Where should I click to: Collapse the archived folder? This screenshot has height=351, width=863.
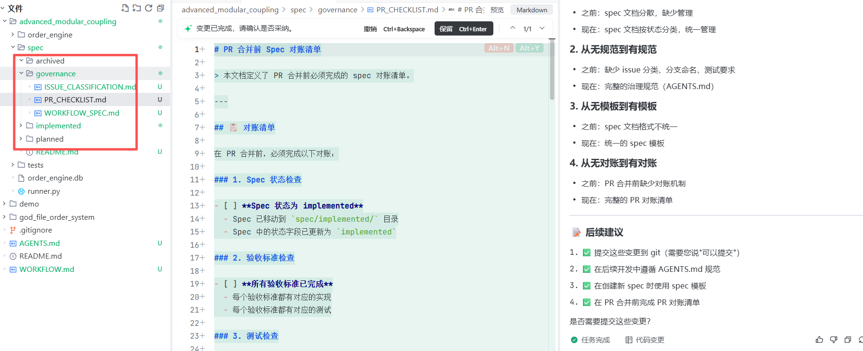[21, 61]
